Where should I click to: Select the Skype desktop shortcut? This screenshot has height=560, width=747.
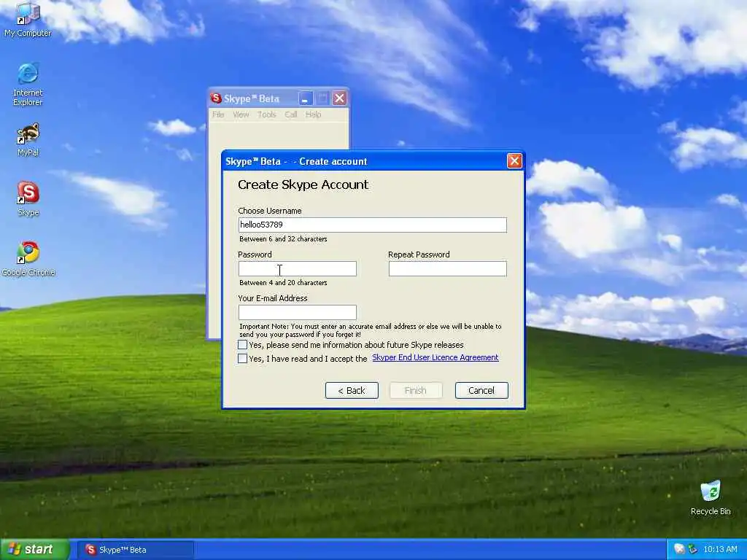point(28,199)
